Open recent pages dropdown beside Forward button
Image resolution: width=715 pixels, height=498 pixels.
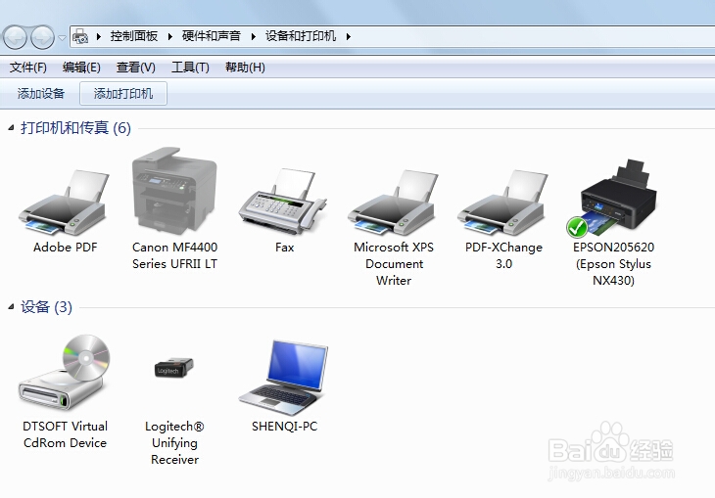pyautogui.click(x=62, y=37)
